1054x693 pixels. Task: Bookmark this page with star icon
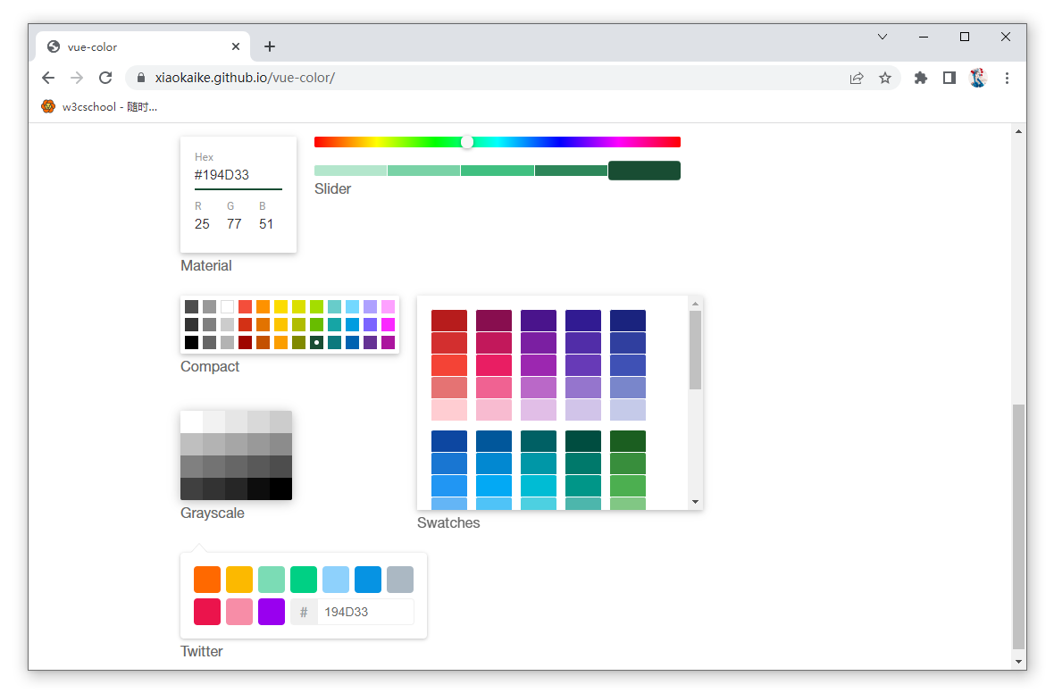pyautogui.click(x=885, y=78)
